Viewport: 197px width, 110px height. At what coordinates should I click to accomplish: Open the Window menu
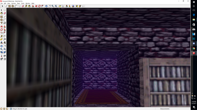click(28, 3)
